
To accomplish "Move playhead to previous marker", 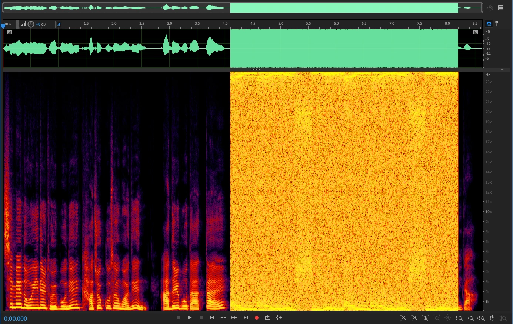I will pyautogui.click(x=212, y=318).
